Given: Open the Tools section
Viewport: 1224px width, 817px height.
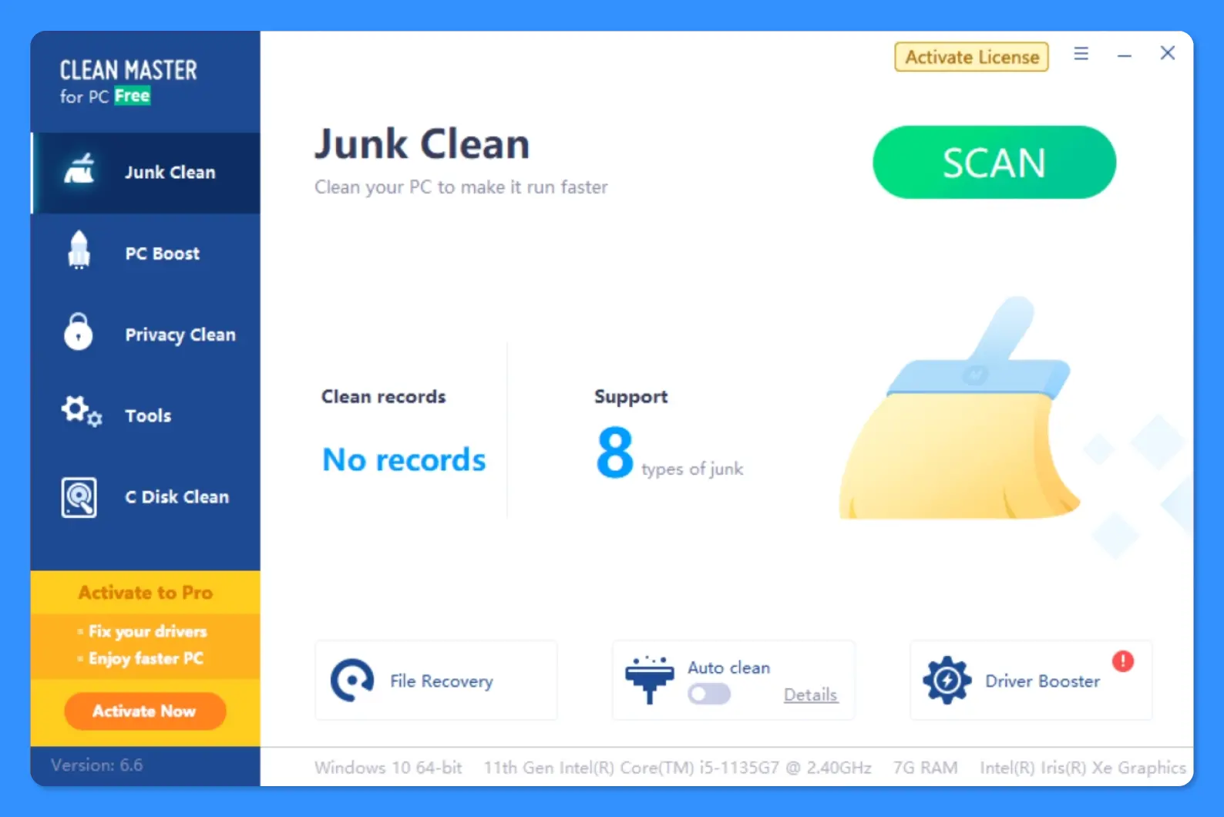Looking at the screenshot, I should click(x=146, y=415).
